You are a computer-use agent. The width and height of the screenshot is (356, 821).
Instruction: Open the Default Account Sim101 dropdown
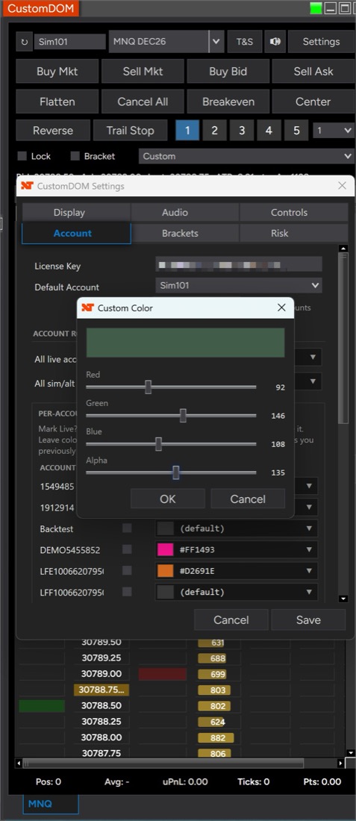pos(239,285)
